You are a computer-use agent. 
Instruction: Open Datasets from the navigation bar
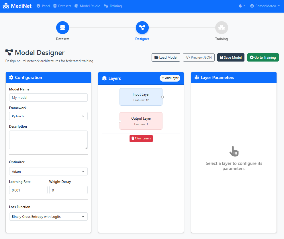pyautogui.click(x=62, y=6)
